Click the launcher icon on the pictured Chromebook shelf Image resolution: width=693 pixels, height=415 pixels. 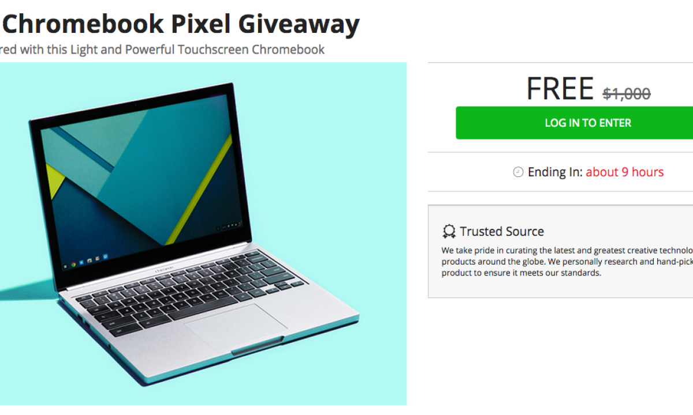point(65,267)
